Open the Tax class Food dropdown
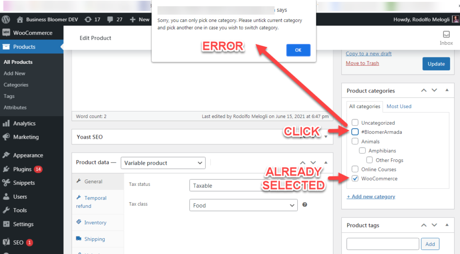 click(243, 206)
